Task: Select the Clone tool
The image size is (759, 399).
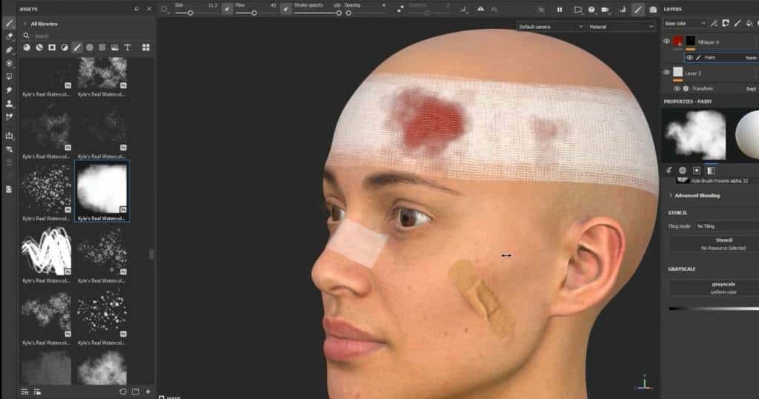Action: [x=9, y=104]
